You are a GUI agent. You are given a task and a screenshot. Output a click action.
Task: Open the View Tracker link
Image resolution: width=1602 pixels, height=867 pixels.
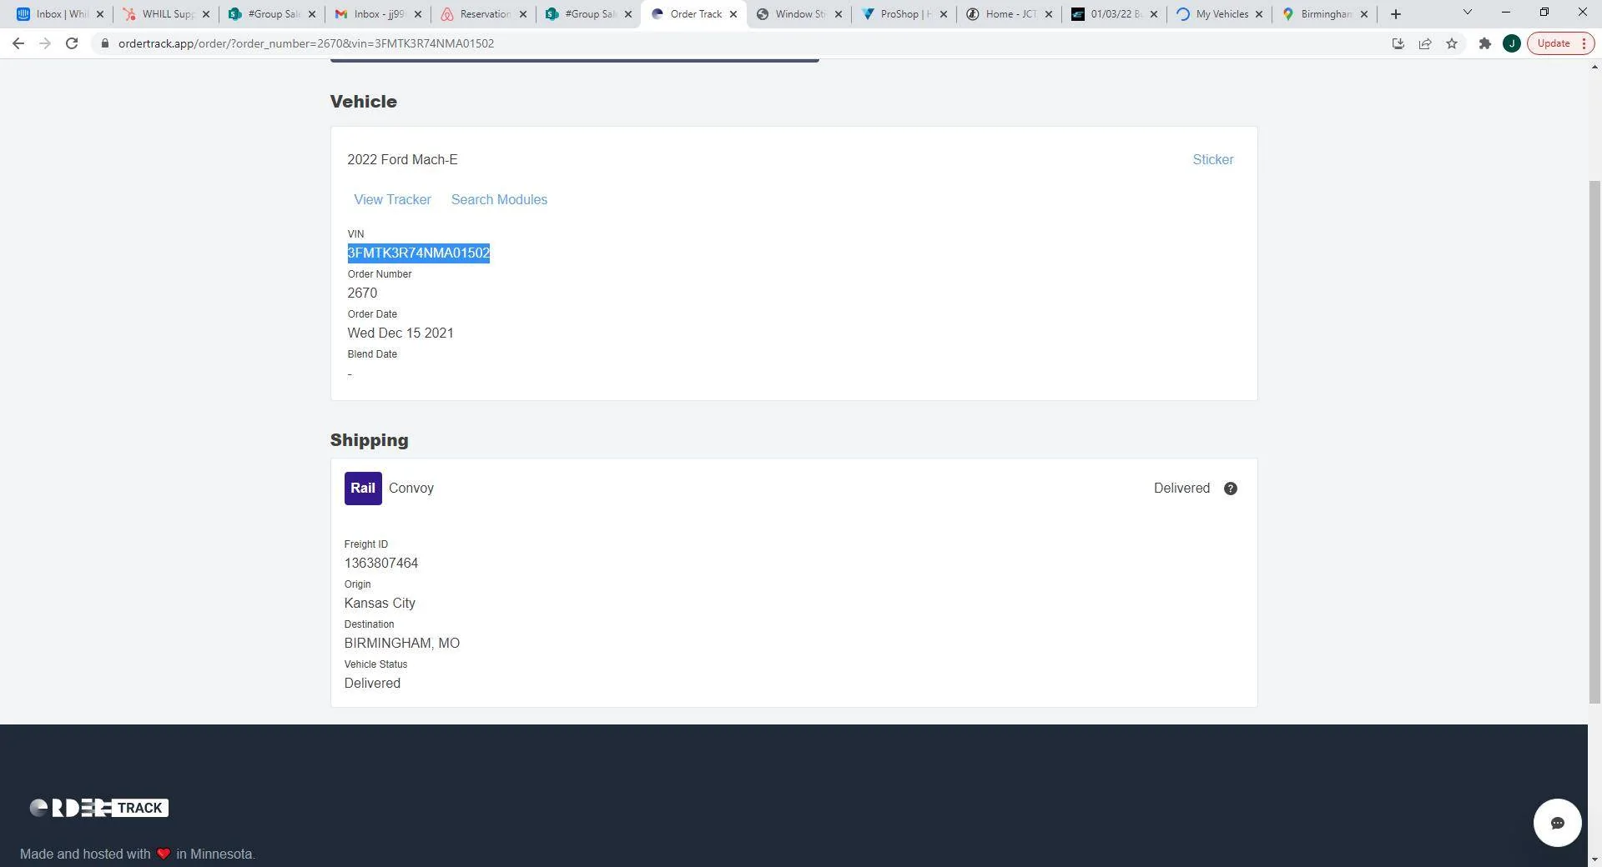click(x=392, y=200)
